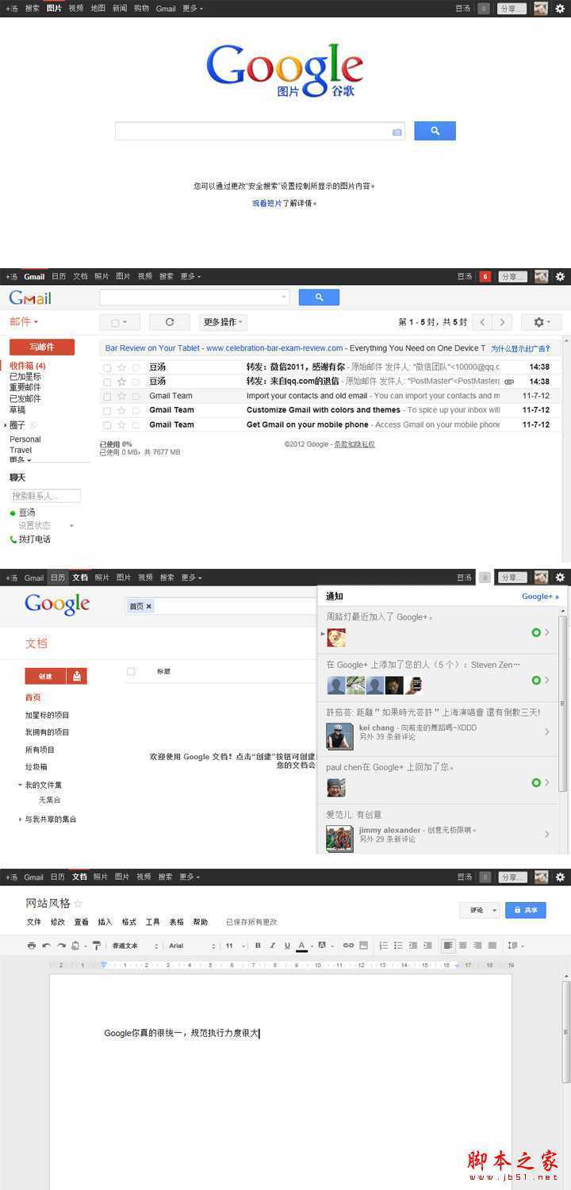The height and width of the screenshot is (1190, 571).
Task: Collapse 我的文件集 in Docs sidebar
Action: click(20, 785)
